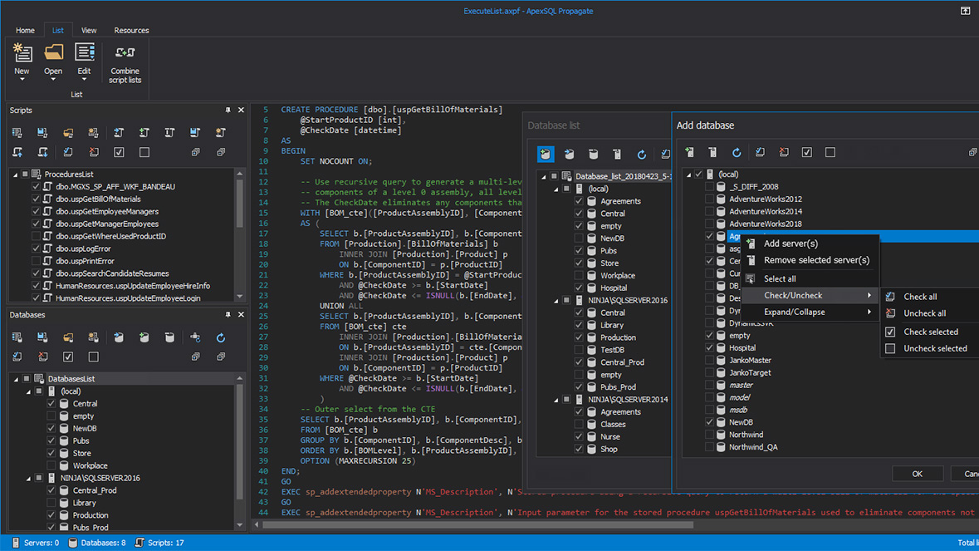
Task: Uncheck NewDB in Add database list
Action: (x=709, y=422)
